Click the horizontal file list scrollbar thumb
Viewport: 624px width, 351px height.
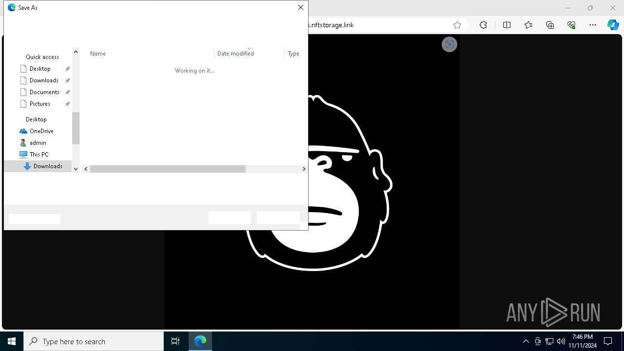coord(168,169)
